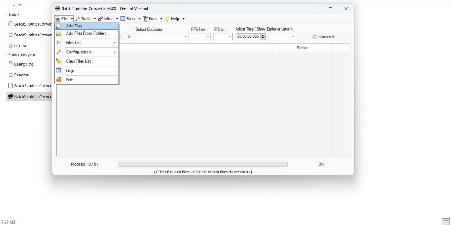
Task: Click the Convert button
Action: pyautogui.click(x=324, y=36)
